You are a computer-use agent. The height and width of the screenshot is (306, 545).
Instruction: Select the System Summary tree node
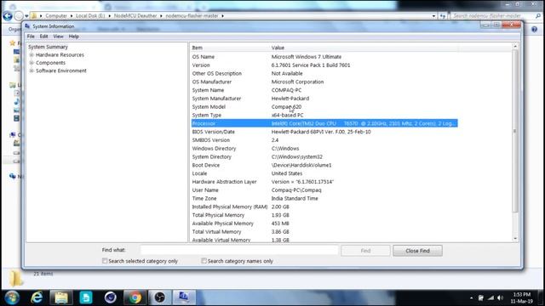pyautogui.click(x=48, y=47)
